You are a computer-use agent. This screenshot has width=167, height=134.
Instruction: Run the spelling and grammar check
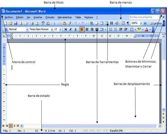click(43, 23)
